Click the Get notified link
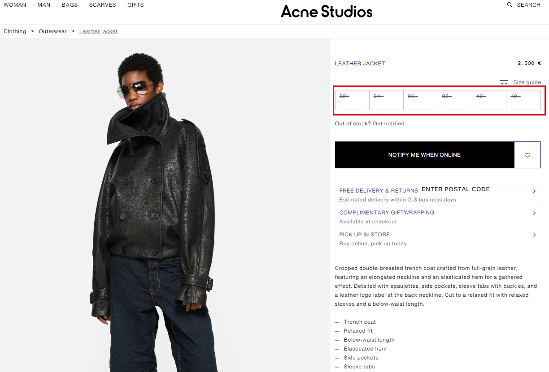549x372 pixels. 388,124
